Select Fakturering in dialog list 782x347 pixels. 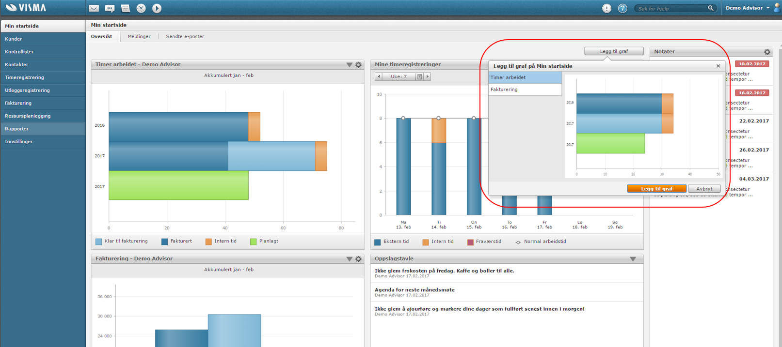pyautogui.click(x=525, y=90)
